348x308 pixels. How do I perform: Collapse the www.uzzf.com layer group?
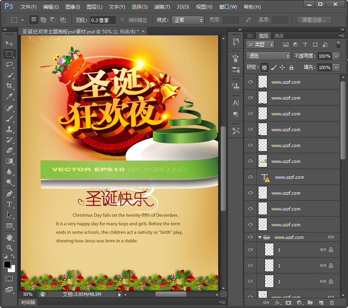click(260, 237)
